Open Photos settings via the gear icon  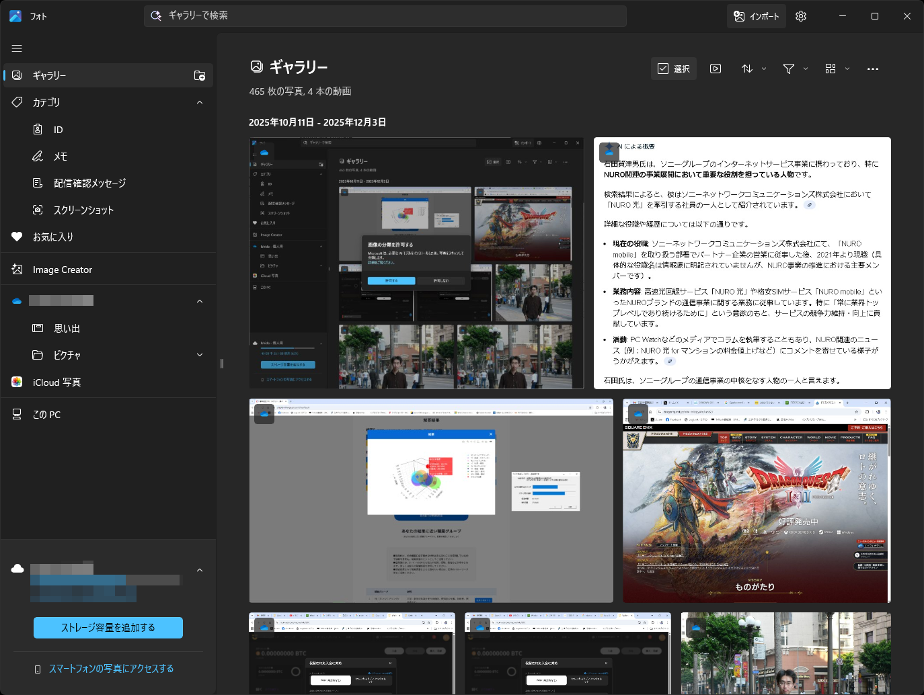(800, 15)
